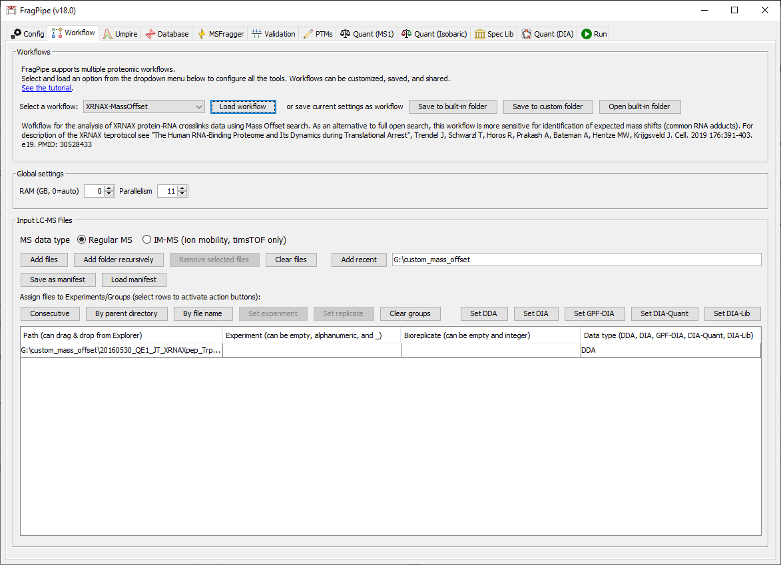
Task: Open the Database tab
Action: [x=167, y=34]
